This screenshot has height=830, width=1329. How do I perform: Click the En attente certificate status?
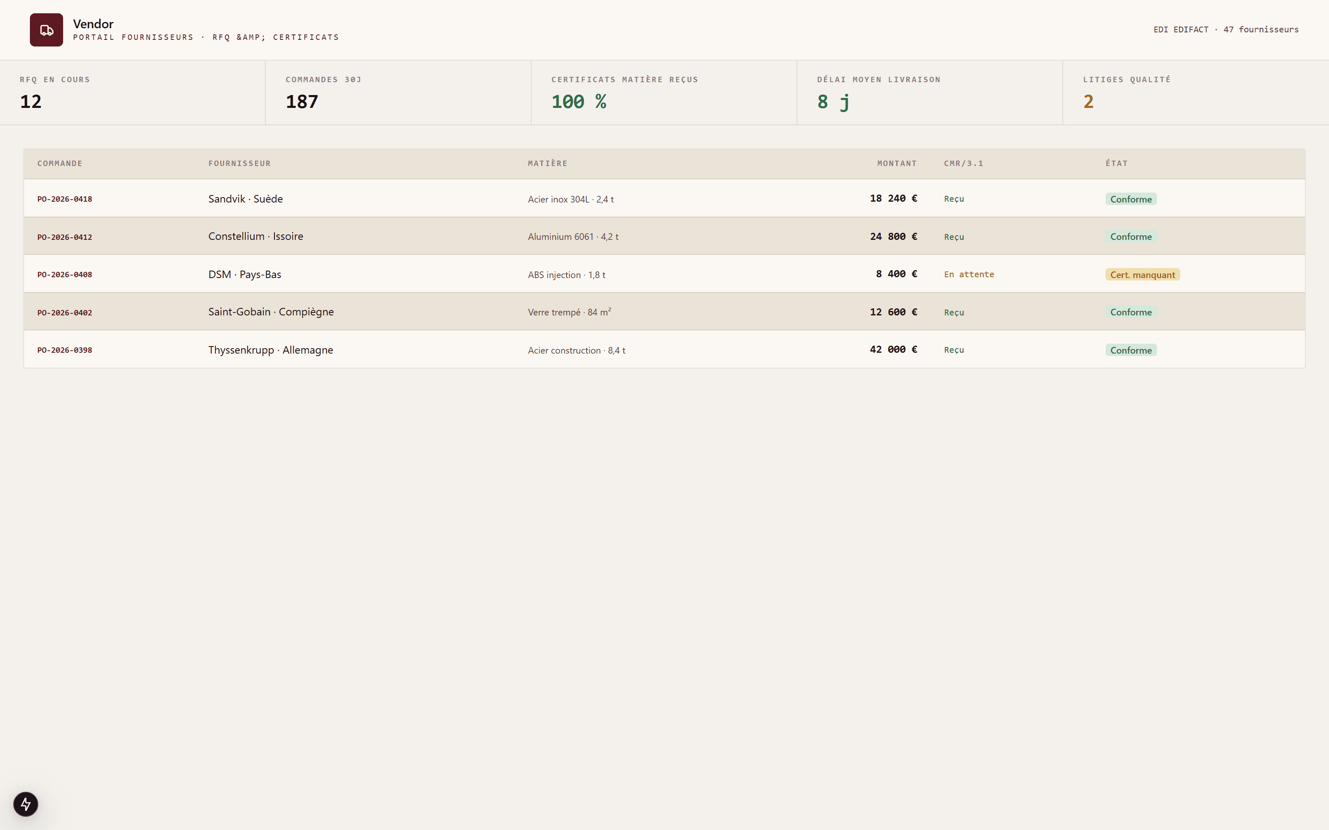pyautogui.click(x=969, y=274)
